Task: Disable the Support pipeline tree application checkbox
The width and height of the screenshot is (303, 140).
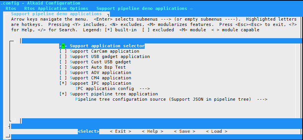Action: (x=63, y=94)
